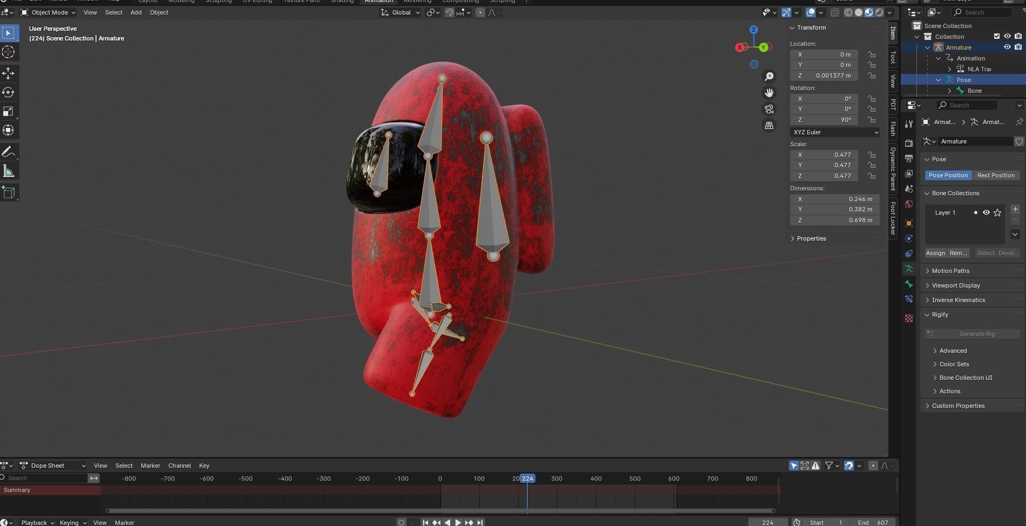Open Object Mode dropdown

[49, 12]
